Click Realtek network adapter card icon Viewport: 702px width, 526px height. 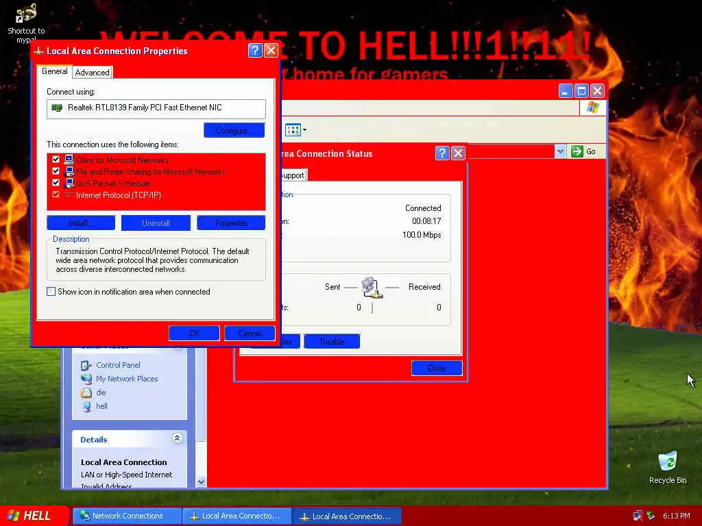click(57, 108)
